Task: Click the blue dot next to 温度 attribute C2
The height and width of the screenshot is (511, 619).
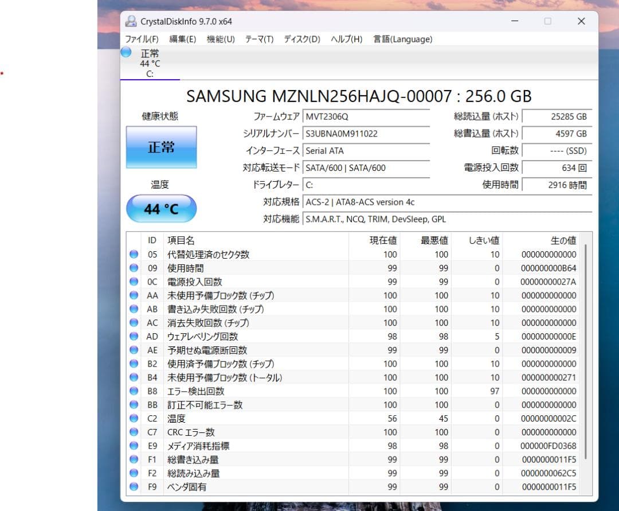Action: pos(134,418)
